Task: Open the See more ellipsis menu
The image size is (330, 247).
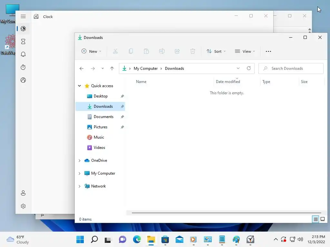Action: pos(268,51)
